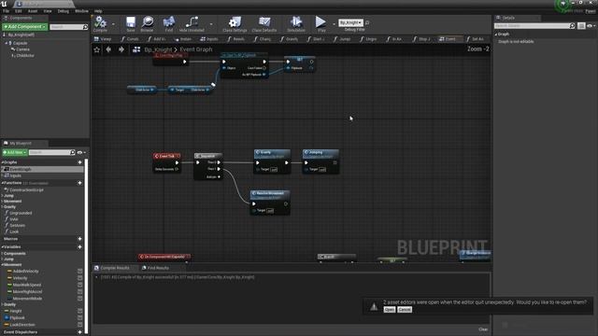This screenshot has height=336, width=598.
Task: Add new function with Functions plus icon
Action: coord(79,183)
